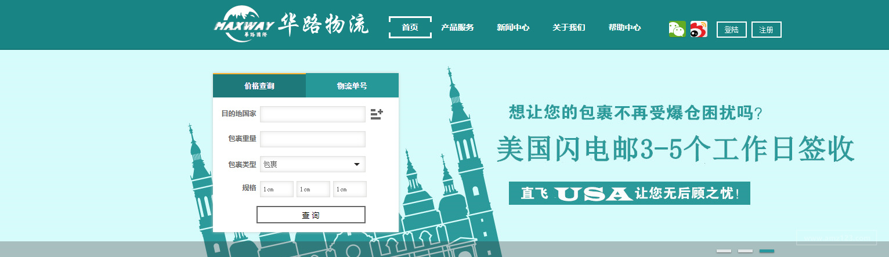Click the third 规格 dimension field
This screenshot has width=889, height=257.
click(350, 189)
